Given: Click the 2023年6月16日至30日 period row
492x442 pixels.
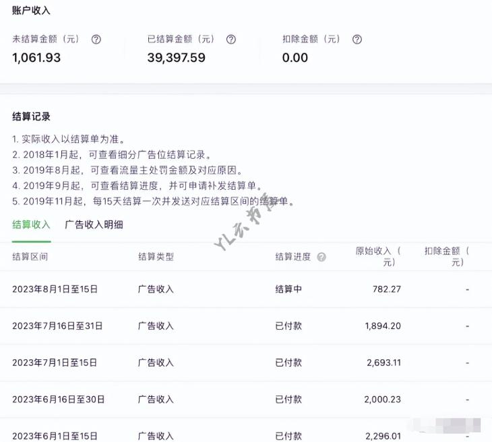Looking at the screenshot, I should click(x=59, y=400).
